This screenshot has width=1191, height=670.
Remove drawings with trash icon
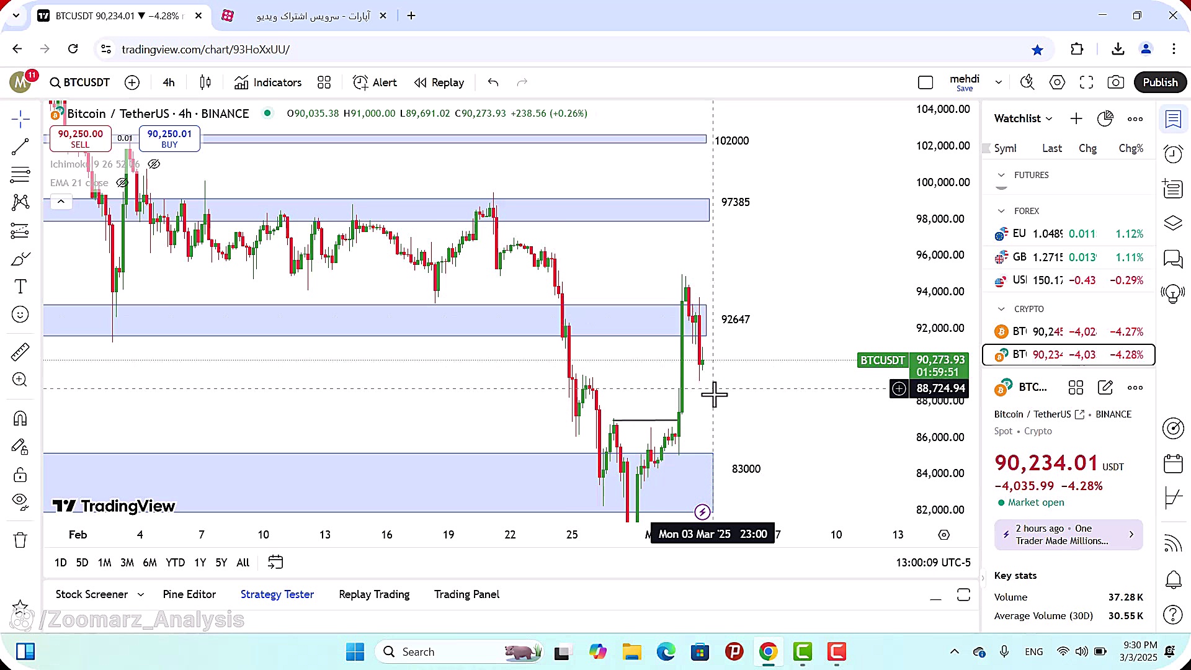[x=20, y=540]
